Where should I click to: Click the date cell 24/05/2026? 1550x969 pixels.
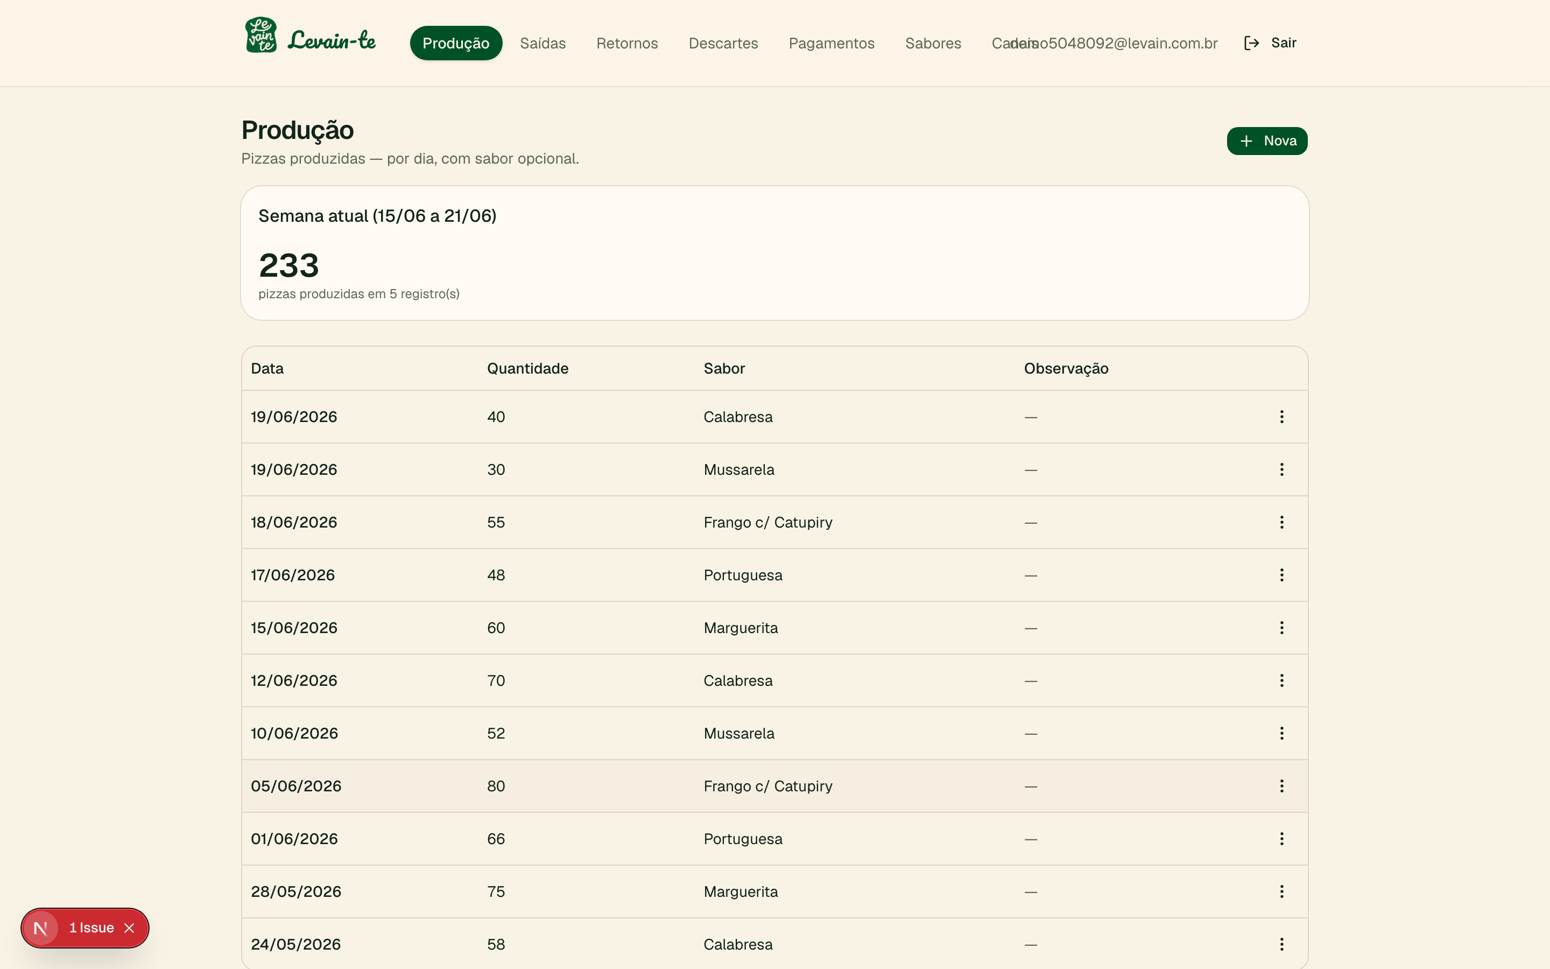pyautogui.click(x=296, y=944)
